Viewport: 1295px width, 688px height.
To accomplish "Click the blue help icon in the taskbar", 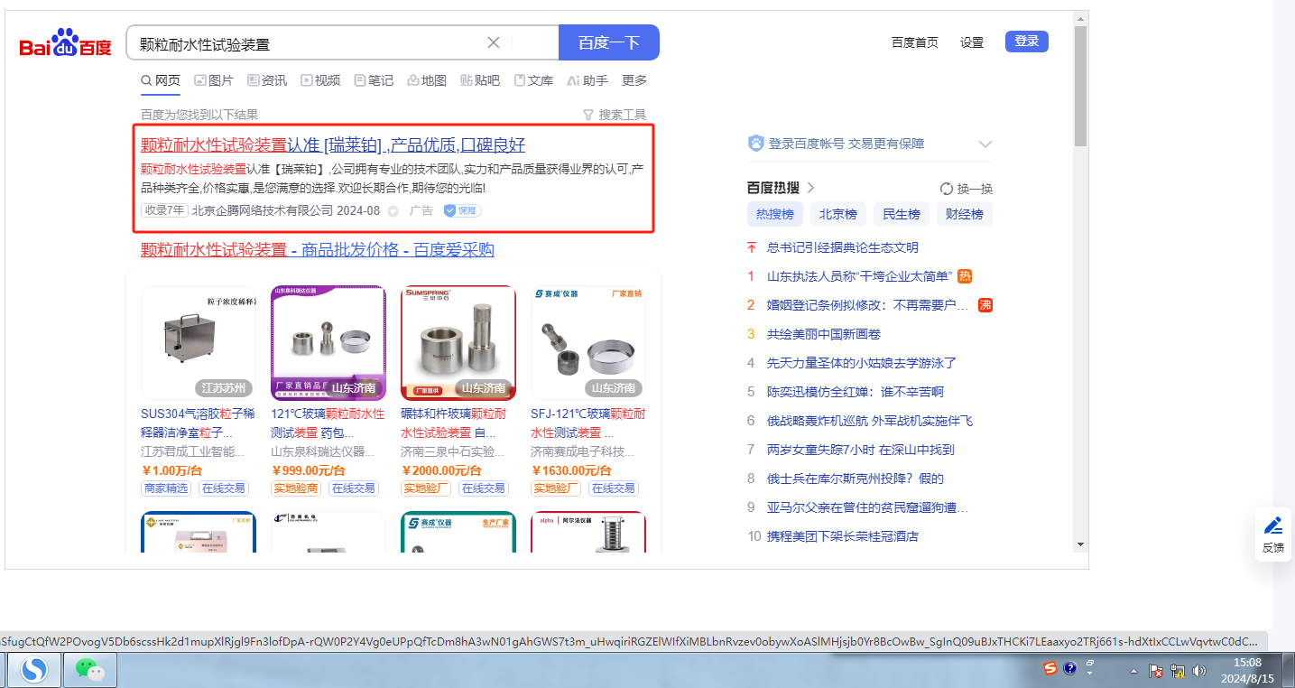I will click(x=1070, y=669).
